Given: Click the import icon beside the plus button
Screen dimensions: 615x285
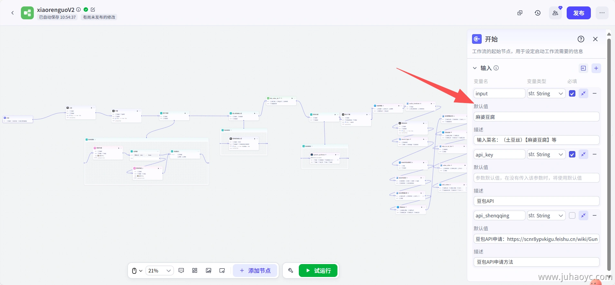Looking at the screenshot, I should point(583,68).
